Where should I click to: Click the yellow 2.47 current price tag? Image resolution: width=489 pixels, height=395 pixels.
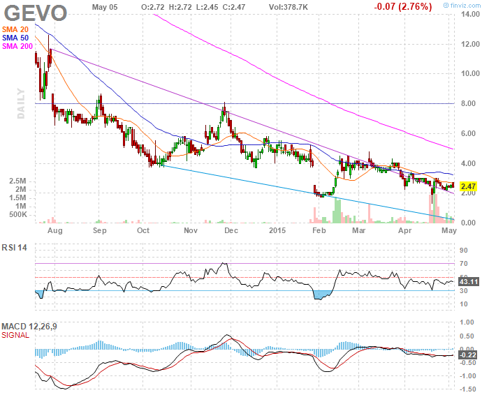point(468,186)
